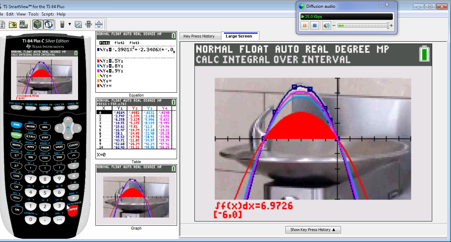Click the DEL calculator key
The height and width of the screenshot is (242, 451).
[45, 127]
